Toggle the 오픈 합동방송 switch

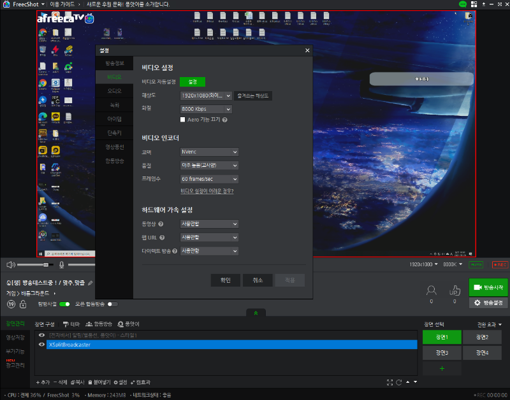(113, 304)
